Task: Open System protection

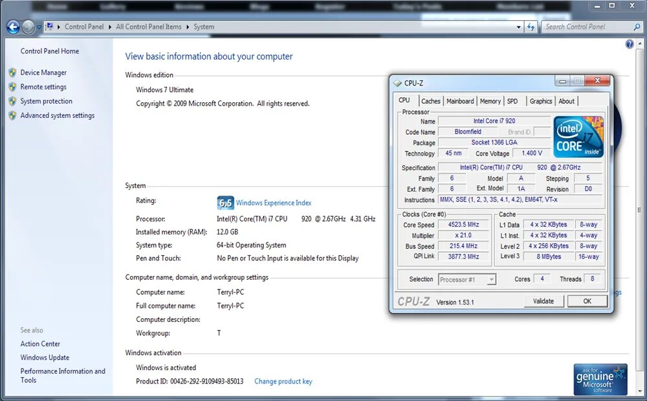Action: [x=46, y=101]
